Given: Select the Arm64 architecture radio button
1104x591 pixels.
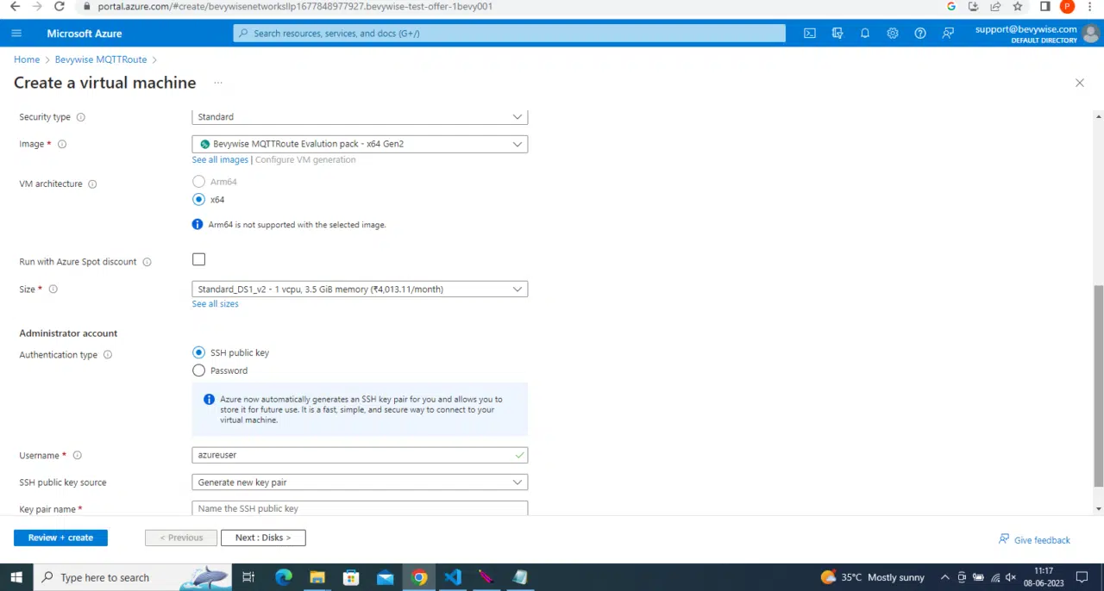Looking at the screenshot, I should tap(199, 182).
